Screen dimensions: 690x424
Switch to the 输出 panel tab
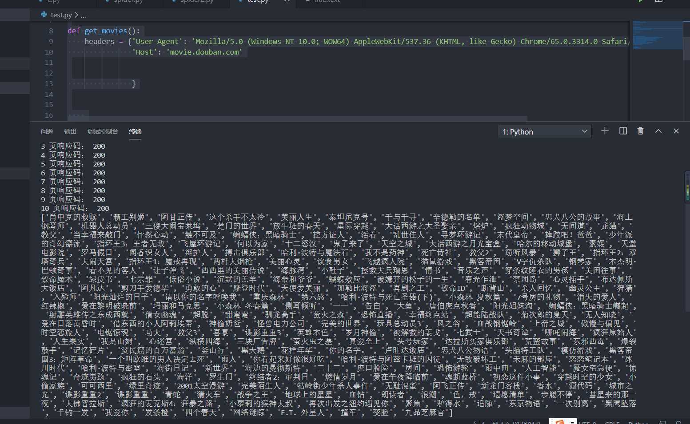70,131
